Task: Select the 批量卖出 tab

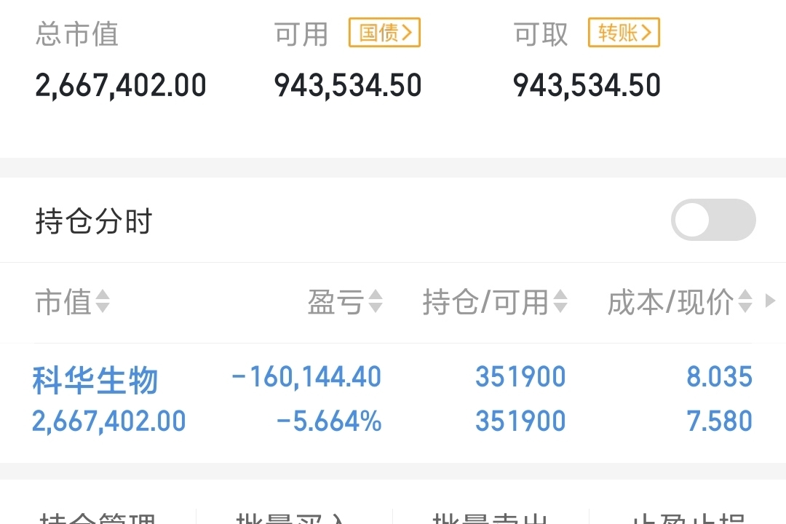Action: (x=490, y=518)
